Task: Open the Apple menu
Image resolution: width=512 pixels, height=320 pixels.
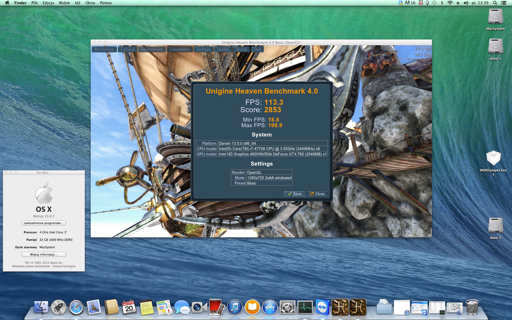Action: [7, 3]
